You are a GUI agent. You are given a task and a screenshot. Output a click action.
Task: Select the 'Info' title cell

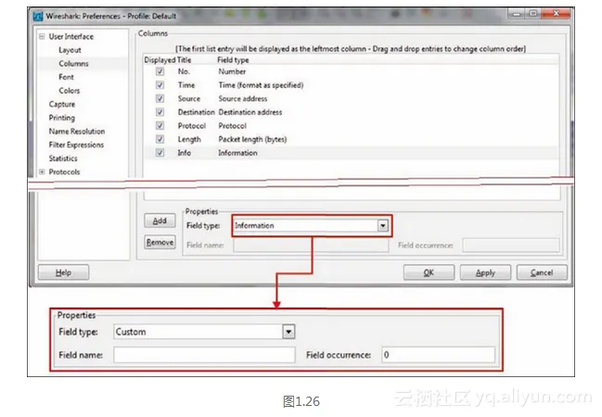[x=185, y=153]
